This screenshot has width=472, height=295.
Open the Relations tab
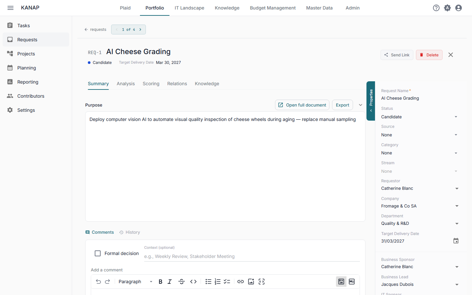[177, 84]
